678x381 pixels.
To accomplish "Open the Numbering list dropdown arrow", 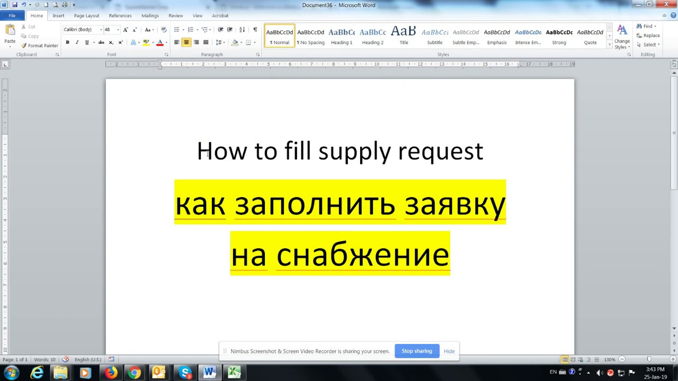I will tap(197, 30).
